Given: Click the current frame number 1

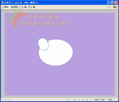Looking at the screenshot, I should pyautogui.click(x=79, y=100).
